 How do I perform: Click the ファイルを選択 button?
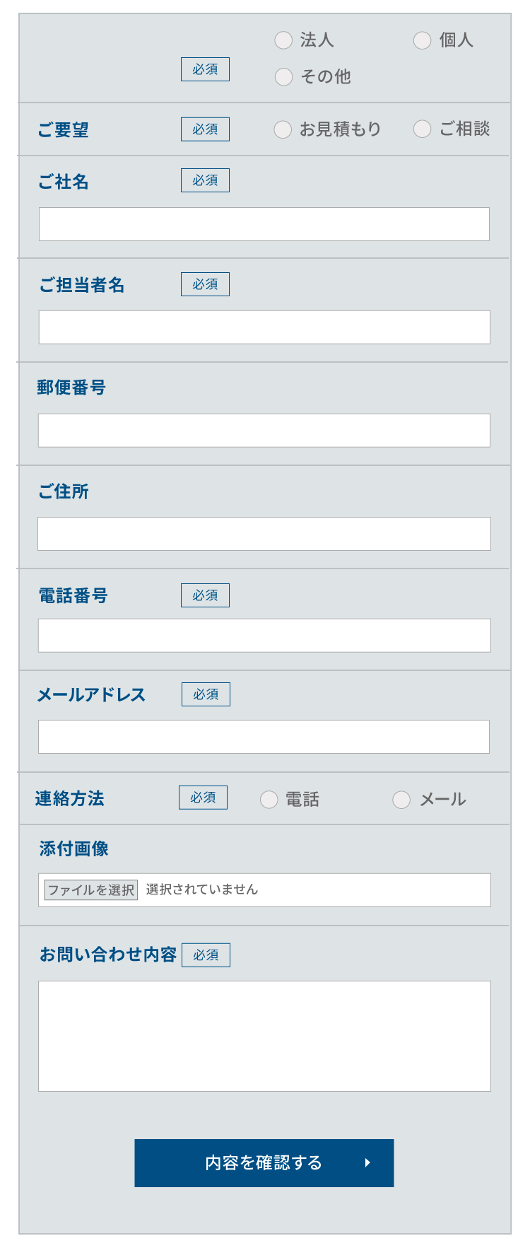tap(91, 890)
